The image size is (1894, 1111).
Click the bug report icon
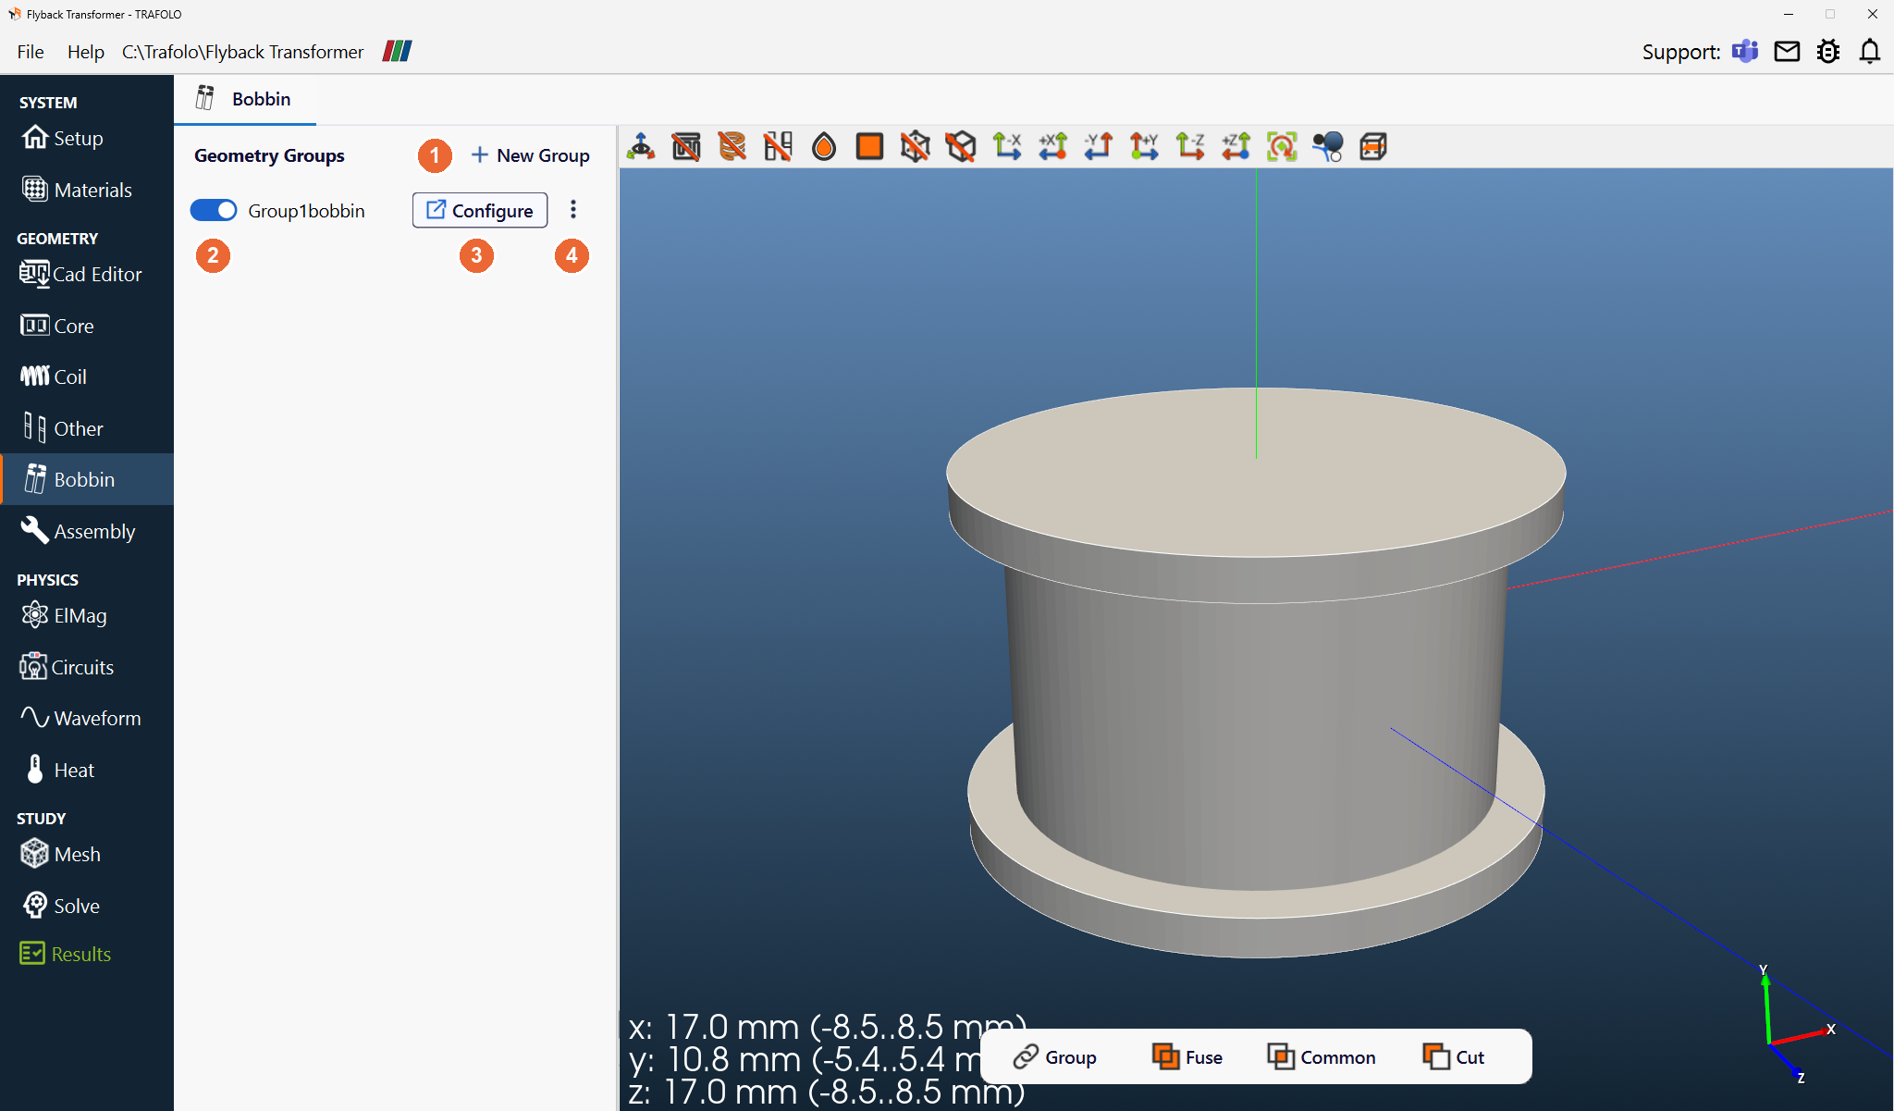(1828, 52)
